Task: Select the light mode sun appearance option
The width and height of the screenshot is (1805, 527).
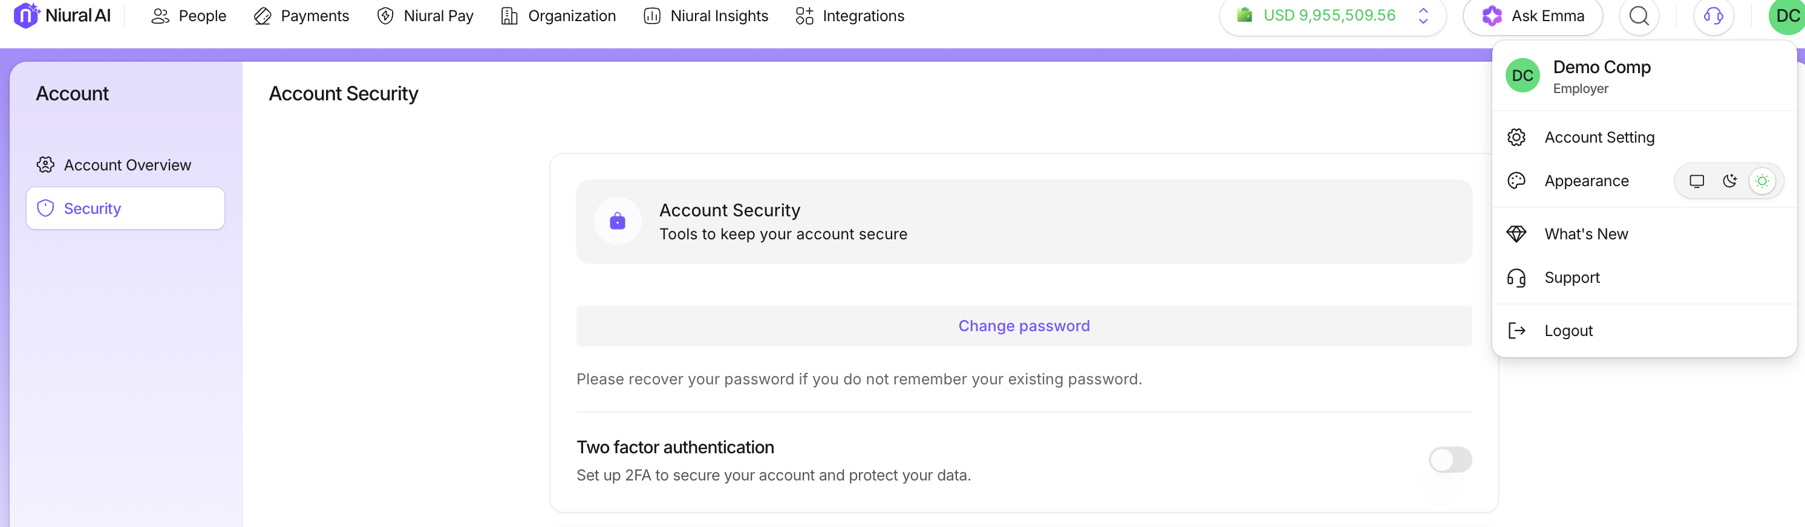Action: coord(1761,181)
